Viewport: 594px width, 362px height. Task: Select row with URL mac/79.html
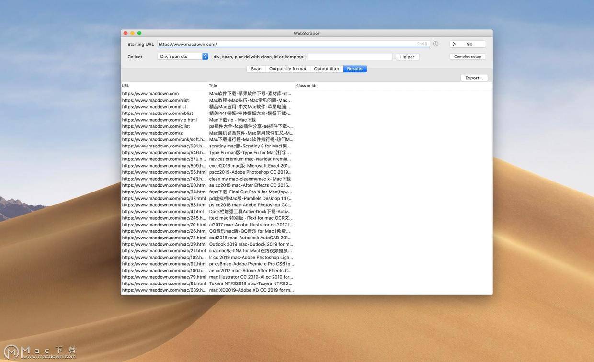tap(307, 277)
